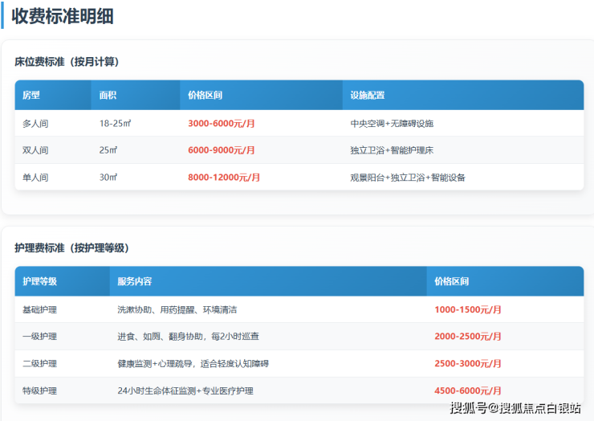The width and height of the screenshot is (594, 421).
Task: Click the 搜狐号@搜狐焦点白银站 watermark
Action: [515, 409]
